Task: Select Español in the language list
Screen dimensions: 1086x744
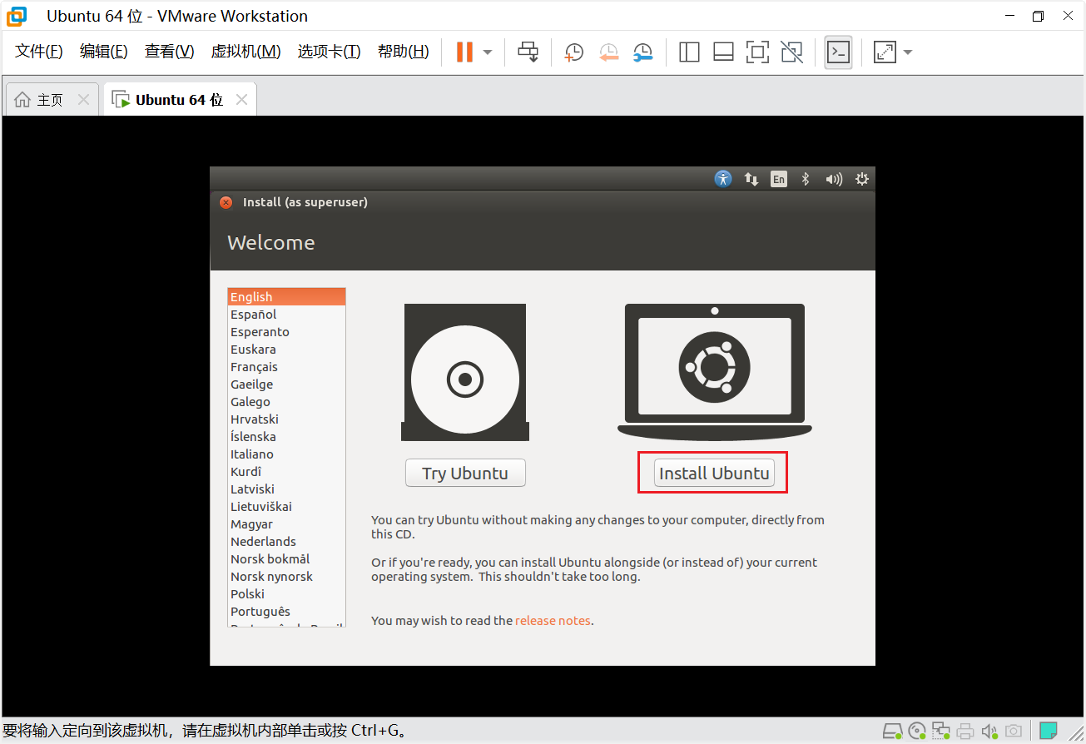Action: pos(286,315)
